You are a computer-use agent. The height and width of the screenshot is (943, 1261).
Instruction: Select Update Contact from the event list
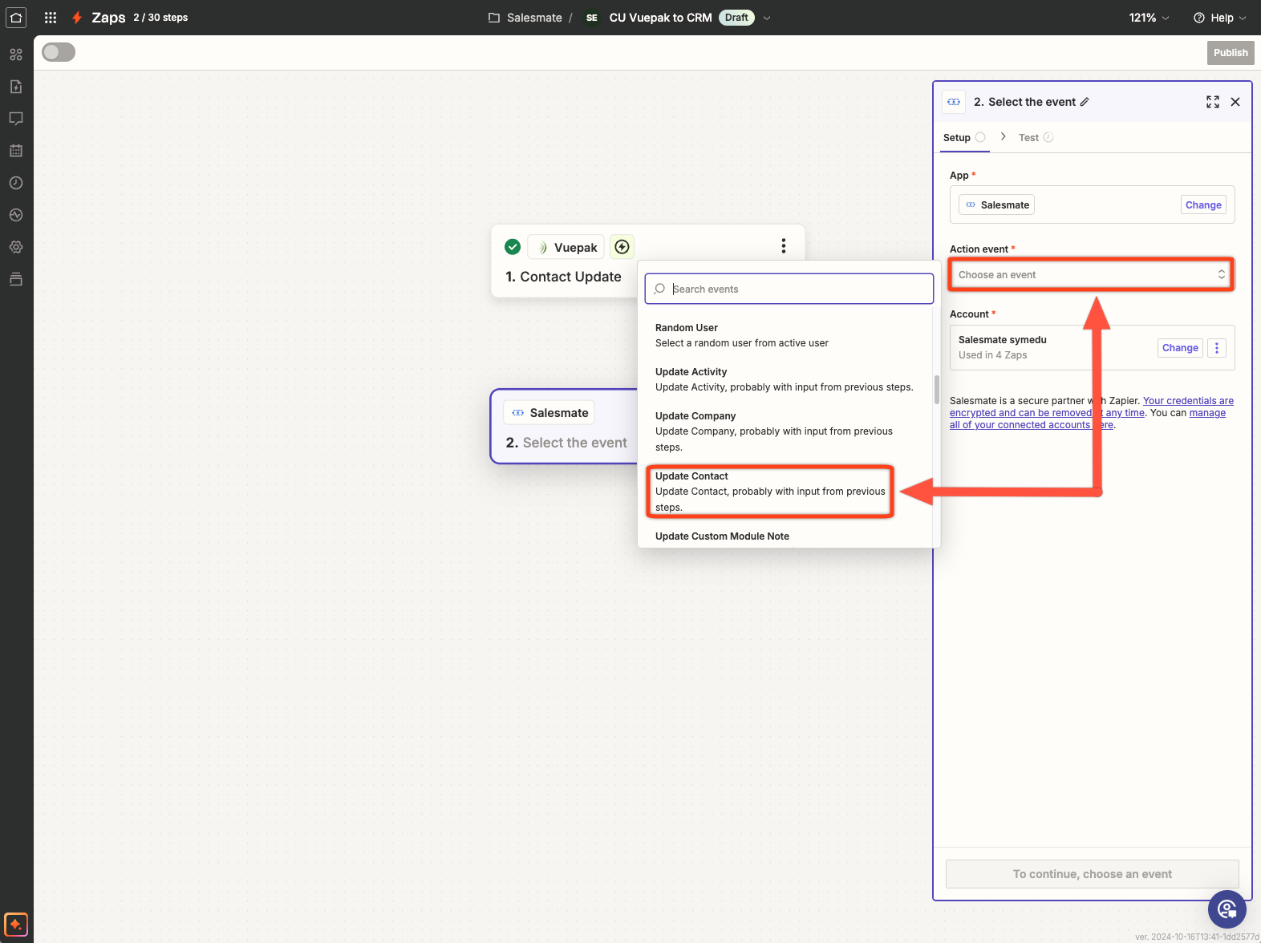770,491
